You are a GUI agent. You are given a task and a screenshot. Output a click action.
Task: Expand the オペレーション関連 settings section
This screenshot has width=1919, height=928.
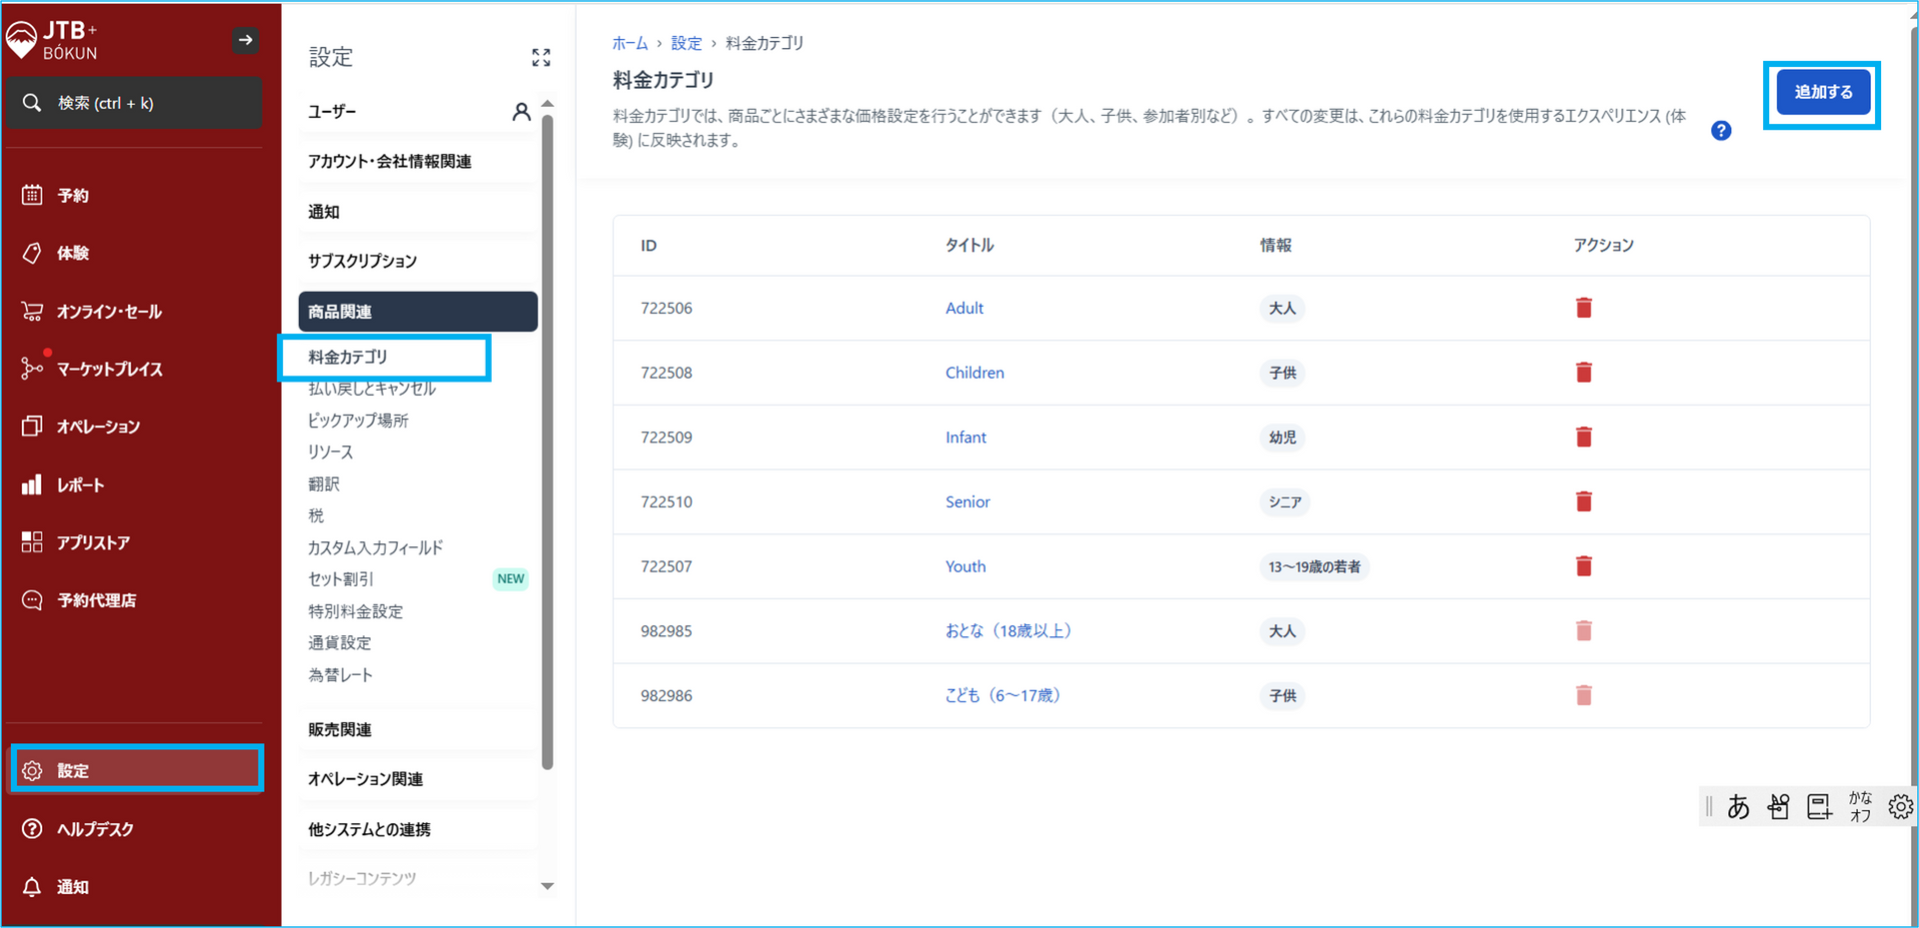click(365, 779)
